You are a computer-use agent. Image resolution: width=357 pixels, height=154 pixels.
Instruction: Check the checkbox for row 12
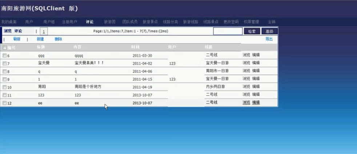click(5, 103)
